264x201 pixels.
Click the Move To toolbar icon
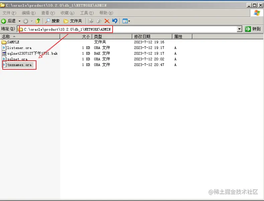click(x=91, y=21)
